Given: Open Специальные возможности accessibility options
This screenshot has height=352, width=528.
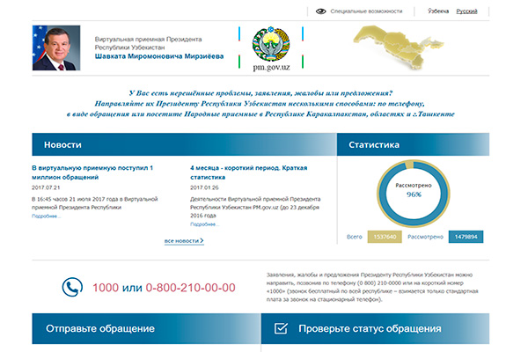Looking at the screenshot, I should pos(365,11).
